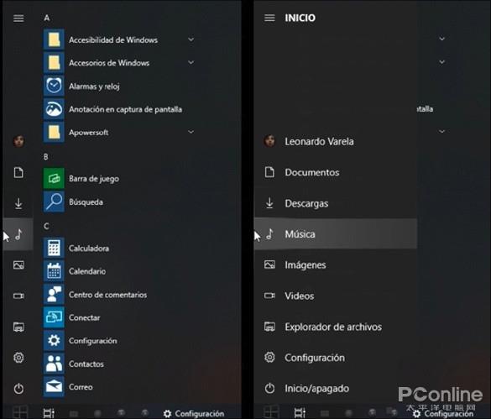Viewport: 491px width, 419px height.
Task: Click the power icon in the left sidebar
Action: pyautogui.click(x=18, y=389)
